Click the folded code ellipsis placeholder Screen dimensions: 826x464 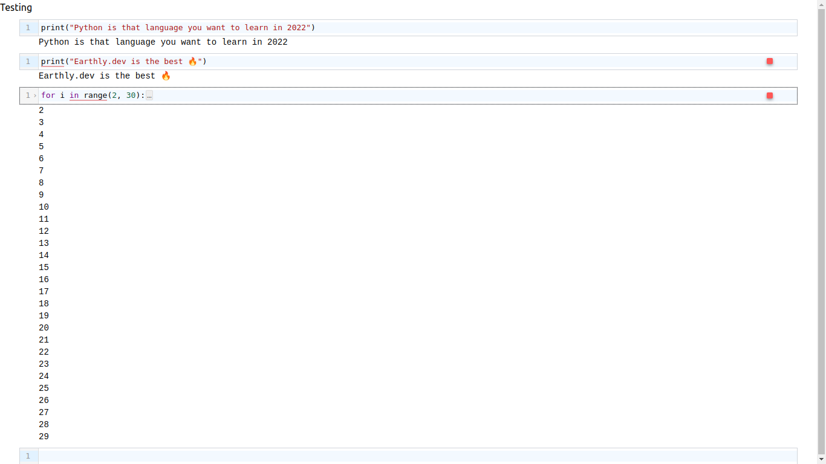pyautogui.click(x=149, y=95)
